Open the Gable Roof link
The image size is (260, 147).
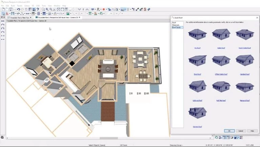pyautogui.click(x=221, y=48)
